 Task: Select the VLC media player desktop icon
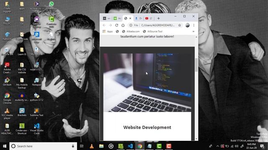click(7, 114)
